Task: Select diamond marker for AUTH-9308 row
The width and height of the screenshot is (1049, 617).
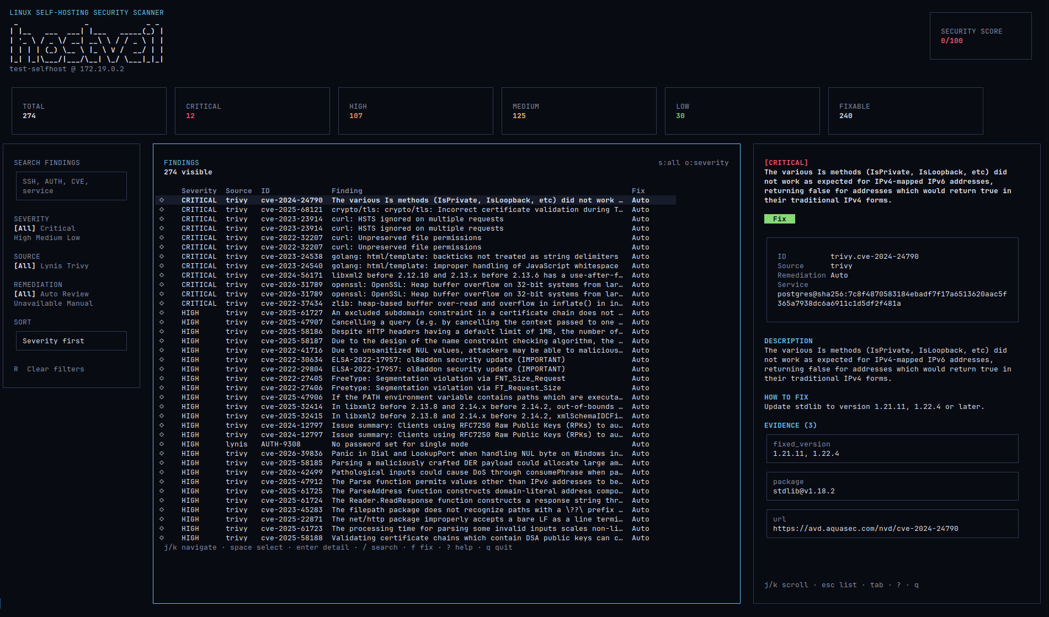Action: (x=162, y=444)
